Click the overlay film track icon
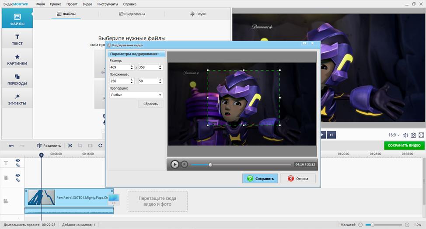The image size is (426, 229). click(x=6, y=178)
